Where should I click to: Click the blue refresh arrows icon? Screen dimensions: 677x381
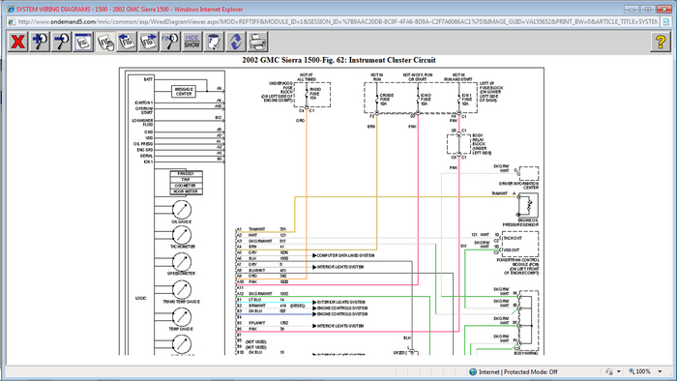click(x=236, y=42)
